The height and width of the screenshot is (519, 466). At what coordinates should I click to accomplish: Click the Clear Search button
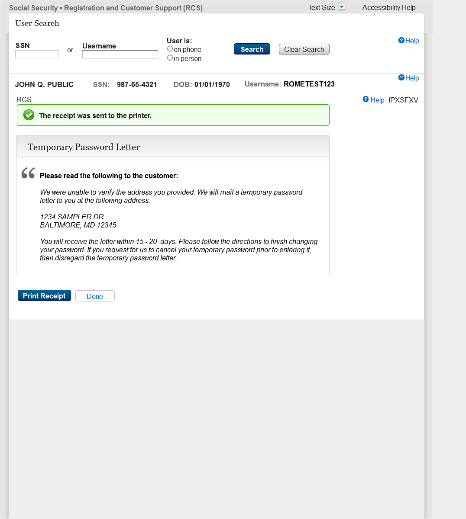tap(304, 49)
